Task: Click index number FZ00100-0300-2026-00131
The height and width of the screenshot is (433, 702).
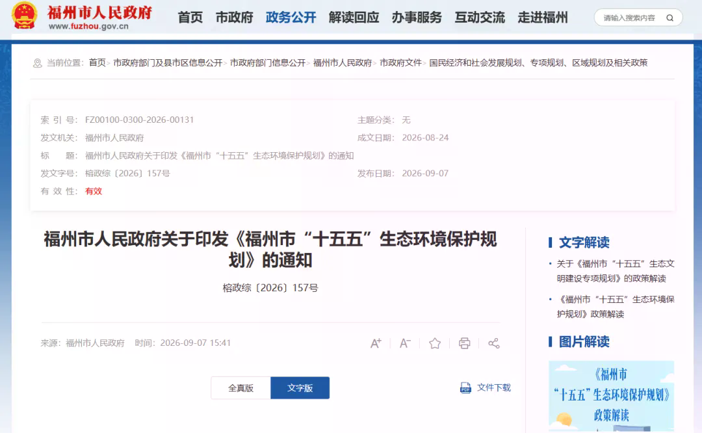Action: (x=139, y=120)
